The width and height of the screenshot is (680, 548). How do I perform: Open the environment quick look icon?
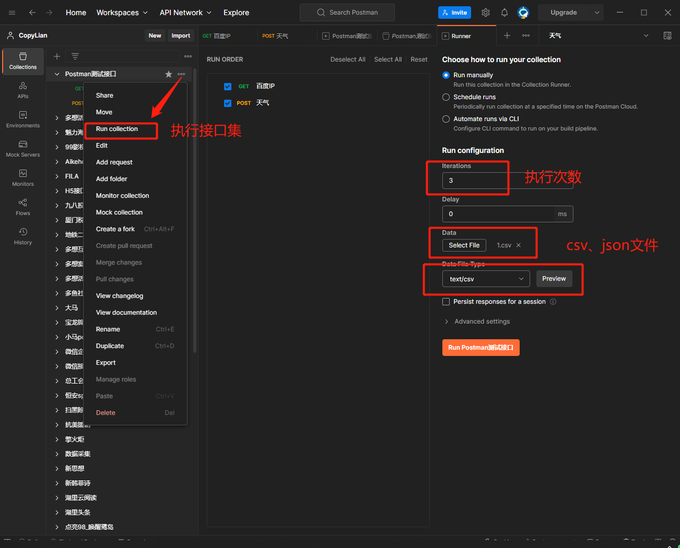(667, 35)
